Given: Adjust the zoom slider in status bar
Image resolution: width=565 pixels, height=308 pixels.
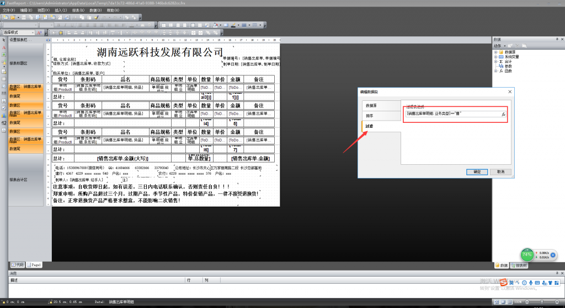Looking at the screenshot, I should point(542,302).
